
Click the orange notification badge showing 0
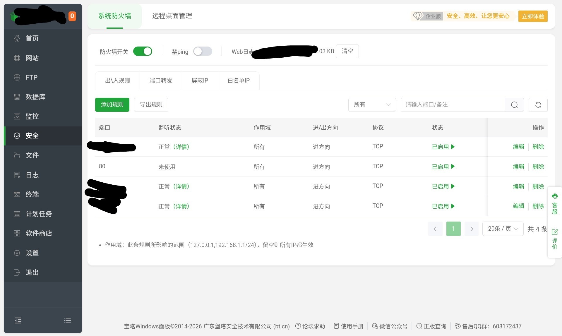[x=72, y=16]
